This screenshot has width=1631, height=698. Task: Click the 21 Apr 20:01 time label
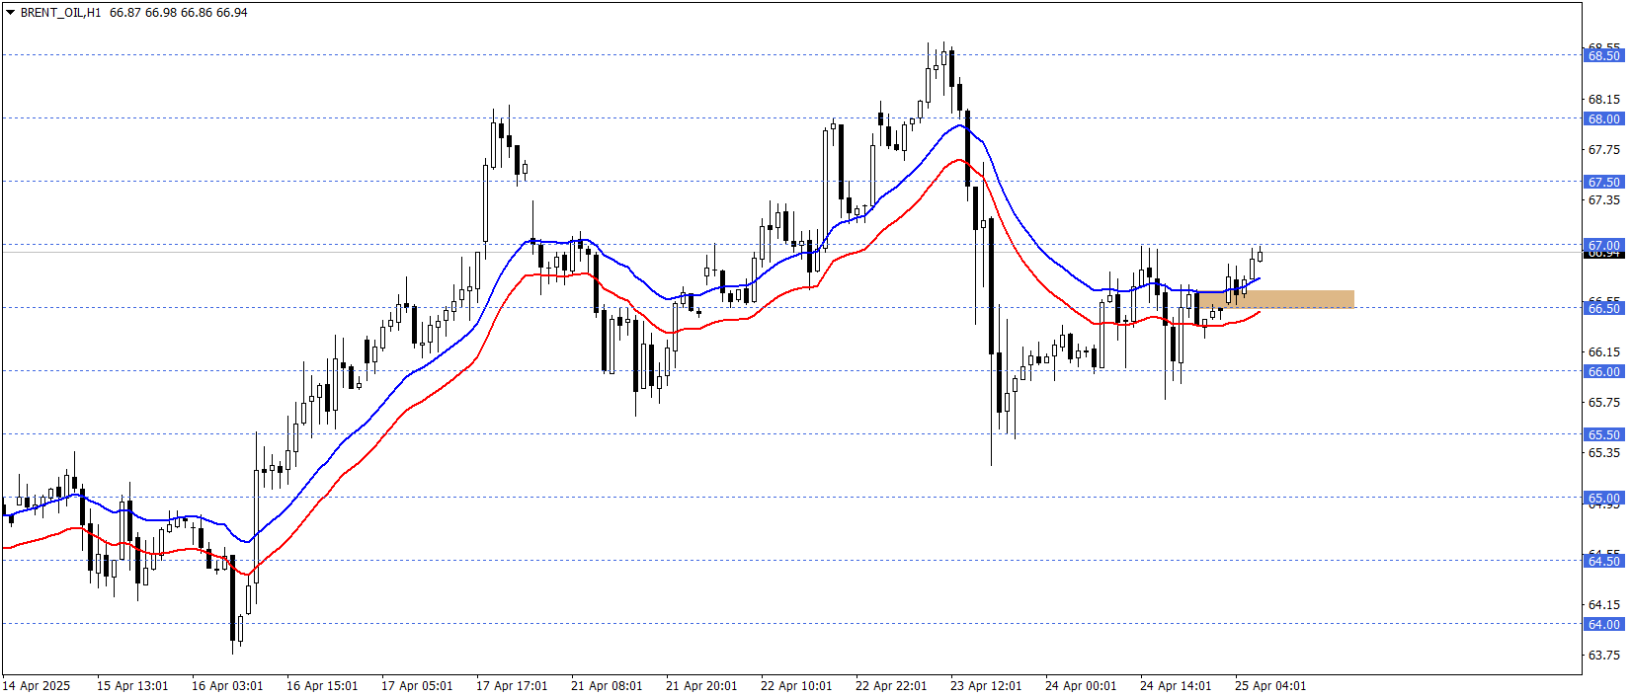701,685
